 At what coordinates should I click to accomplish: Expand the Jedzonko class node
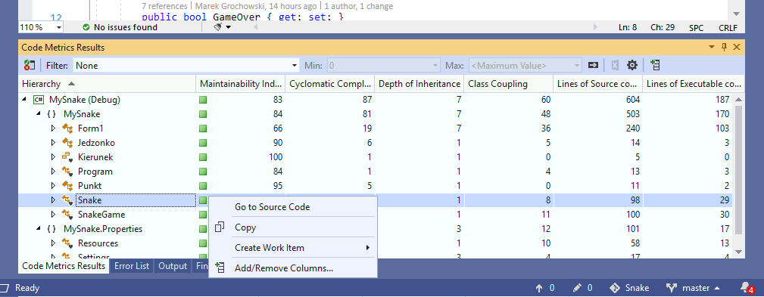pyautogui.click(x=54, y=143)
